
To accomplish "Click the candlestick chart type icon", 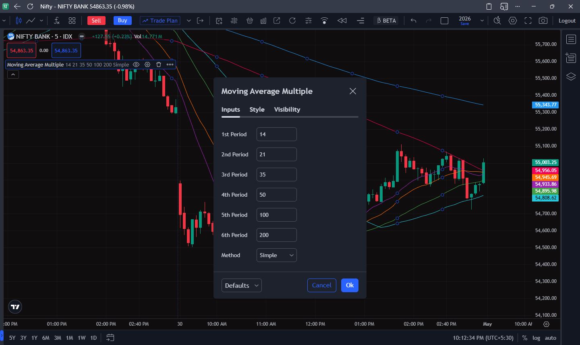I will pos(19,21).
